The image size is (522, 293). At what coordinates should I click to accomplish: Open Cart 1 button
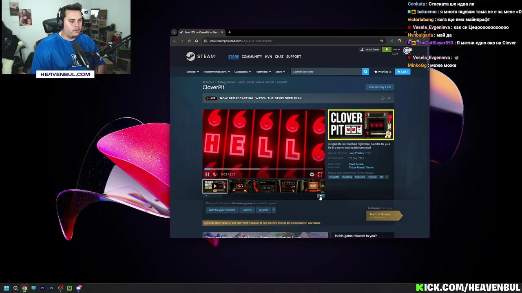(x=403, y=72)
